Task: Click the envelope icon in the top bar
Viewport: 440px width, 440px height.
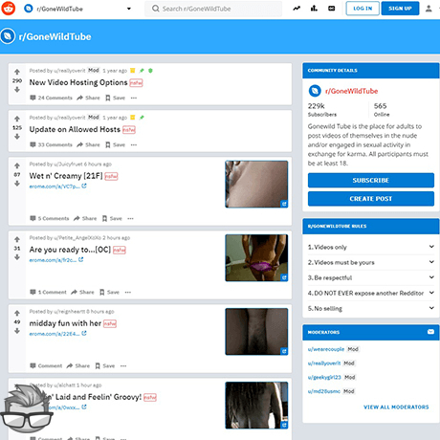Action: pos(332,9)
